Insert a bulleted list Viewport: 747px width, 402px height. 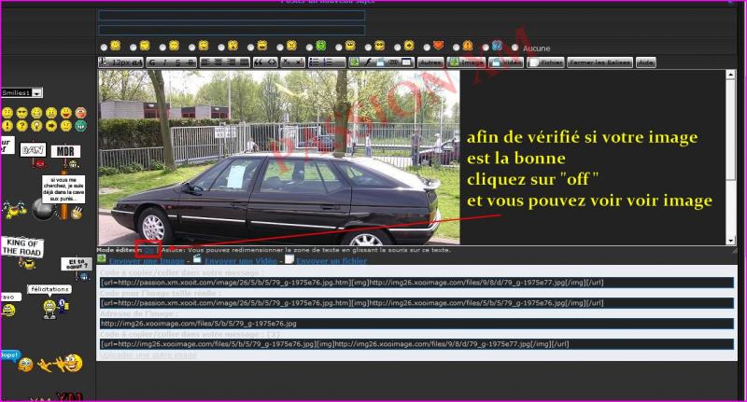pyautogui.click(x=315, y=62)
